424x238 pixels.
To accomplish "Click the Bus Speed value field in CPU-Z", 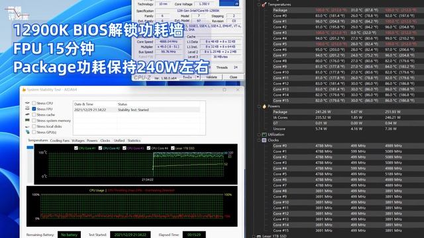I will tap(168, 52).
